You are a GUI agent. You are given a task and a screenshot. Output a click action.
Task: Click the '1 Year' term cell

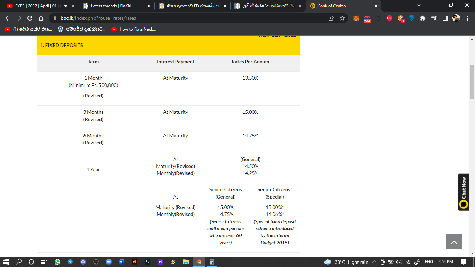93,170
